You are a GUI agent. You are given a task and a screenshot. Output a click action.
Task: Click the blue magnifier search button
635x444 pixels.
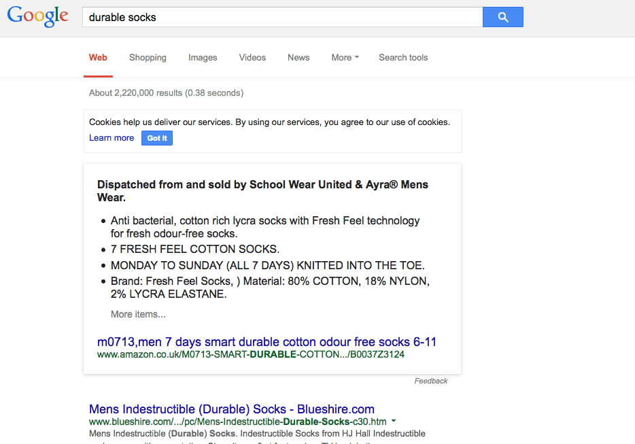pyautogui.click(x=503, y=17)
